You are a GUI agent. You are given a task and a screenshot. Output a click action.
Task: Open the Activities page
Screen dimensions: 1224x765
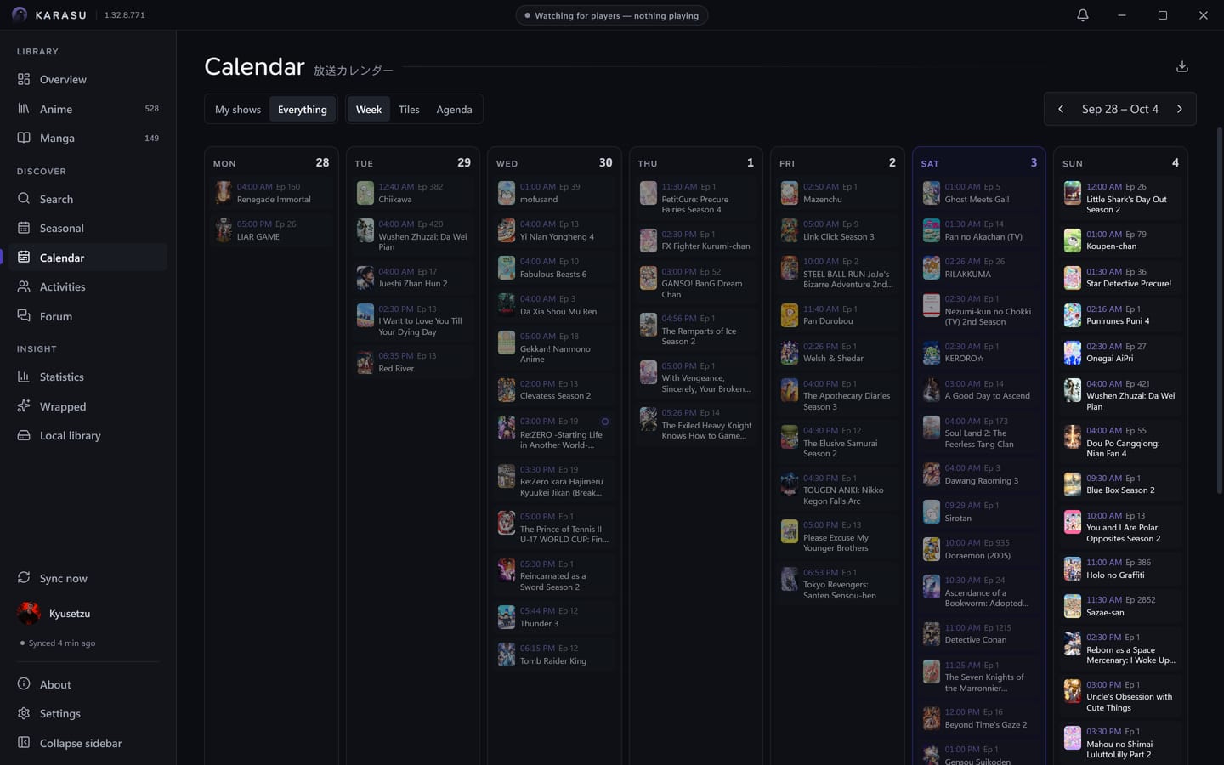pos(88,286)
